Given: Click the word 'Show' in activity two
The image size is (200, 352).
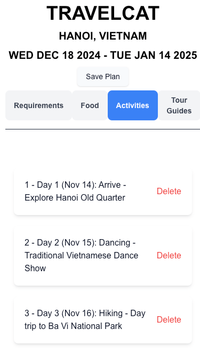Looking at the screenshot, I should (x=35, y=268).
